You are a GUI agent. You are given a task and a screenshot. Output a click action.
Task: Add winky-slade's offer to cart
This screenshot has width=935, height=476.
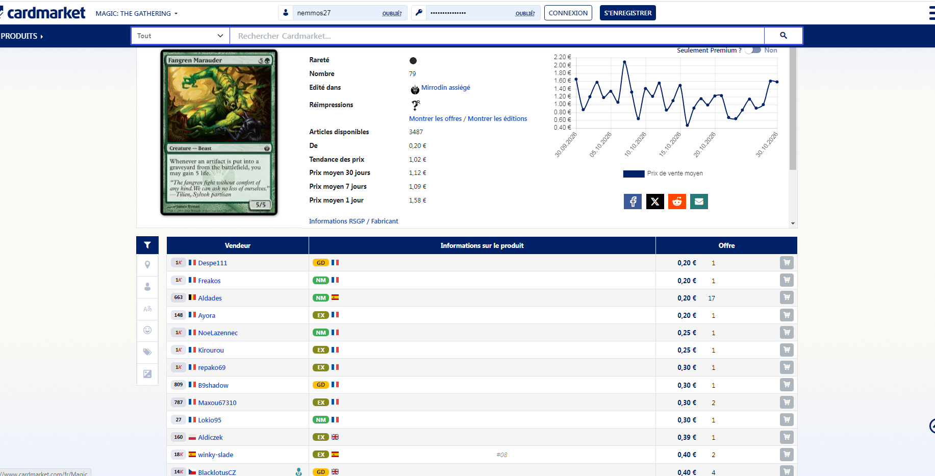787,455
